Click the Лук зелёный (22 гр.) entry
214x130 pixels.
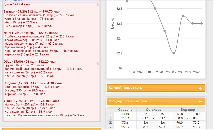click(x=28, y=47)
